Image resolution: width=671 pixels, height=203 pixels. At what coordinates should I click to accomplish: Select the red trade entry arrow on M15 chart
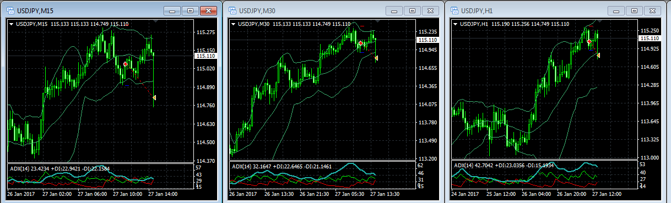(126, 64)
